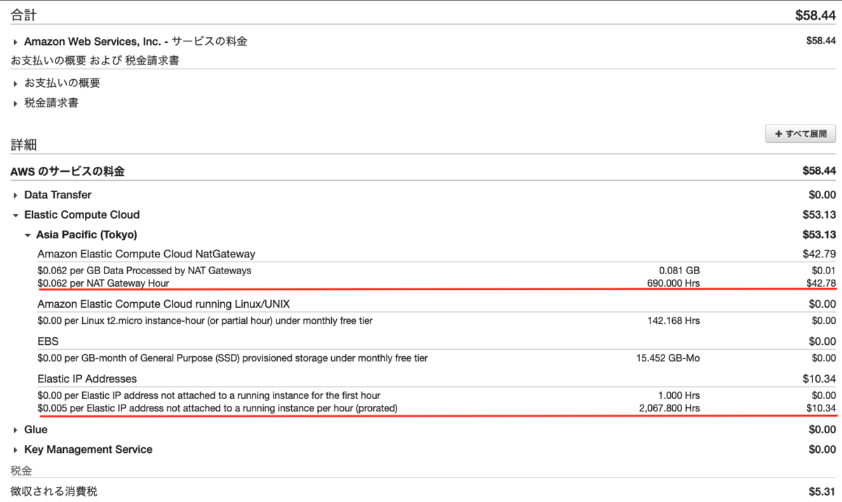Select the 142.168 Hrs usage value
The height and width of the screenshot is (502, 842).
[x=673, y=321]
